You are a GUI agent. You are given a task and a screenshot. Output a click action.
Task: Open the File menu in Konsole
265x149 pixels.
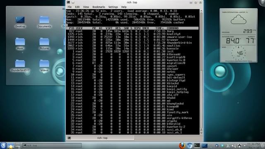(70, 7)
